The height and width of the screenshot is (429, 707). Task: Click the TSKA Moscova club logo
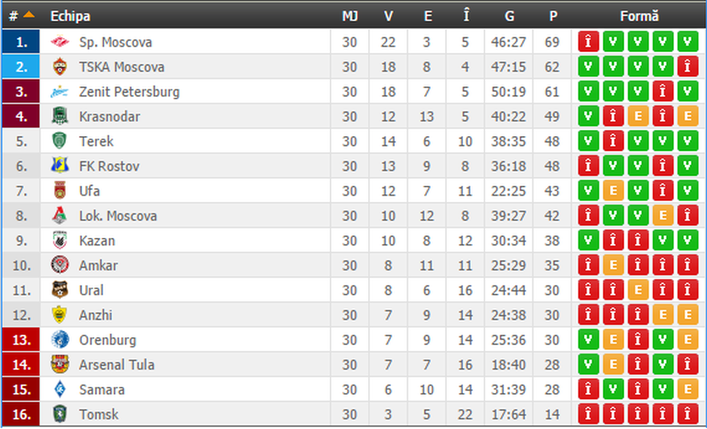(60, 67)
